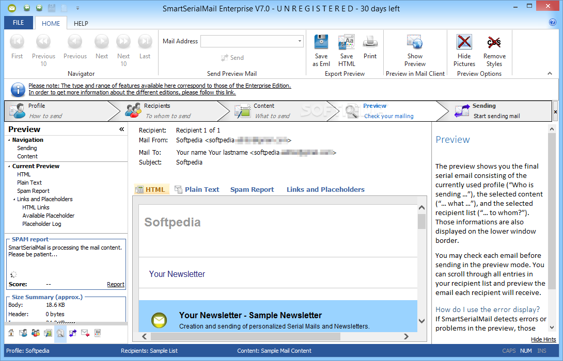Select Plain Text in the tree

pyautogui.click(x=29, y=183)
